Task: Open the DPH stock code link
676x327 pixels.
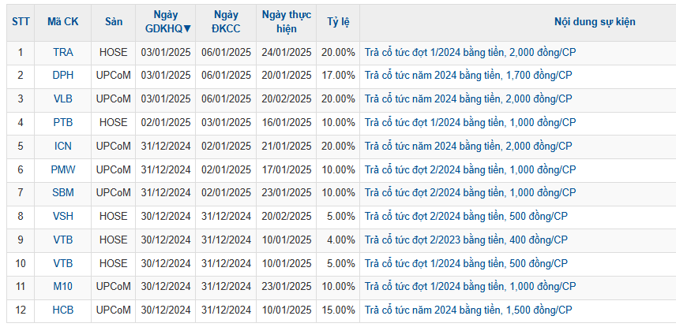Action: [63, 76]
